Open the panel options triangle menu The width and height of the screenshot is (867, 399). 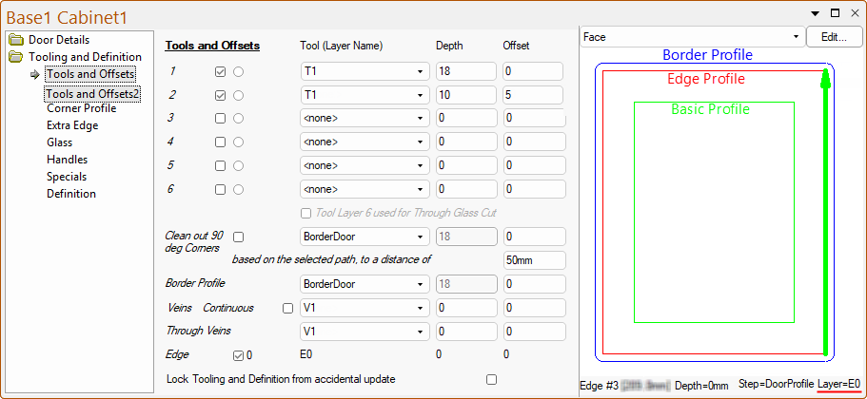816,13
